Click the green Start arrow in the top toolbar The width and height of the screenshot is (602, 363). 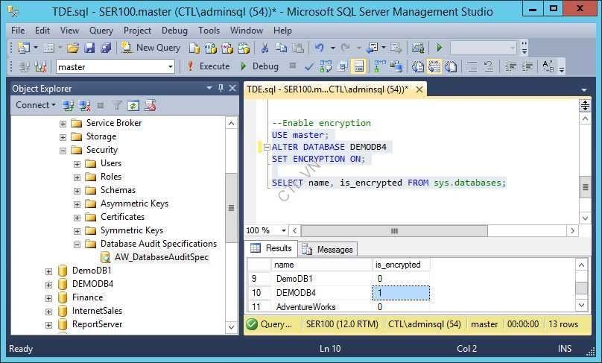tap(440, 48)
